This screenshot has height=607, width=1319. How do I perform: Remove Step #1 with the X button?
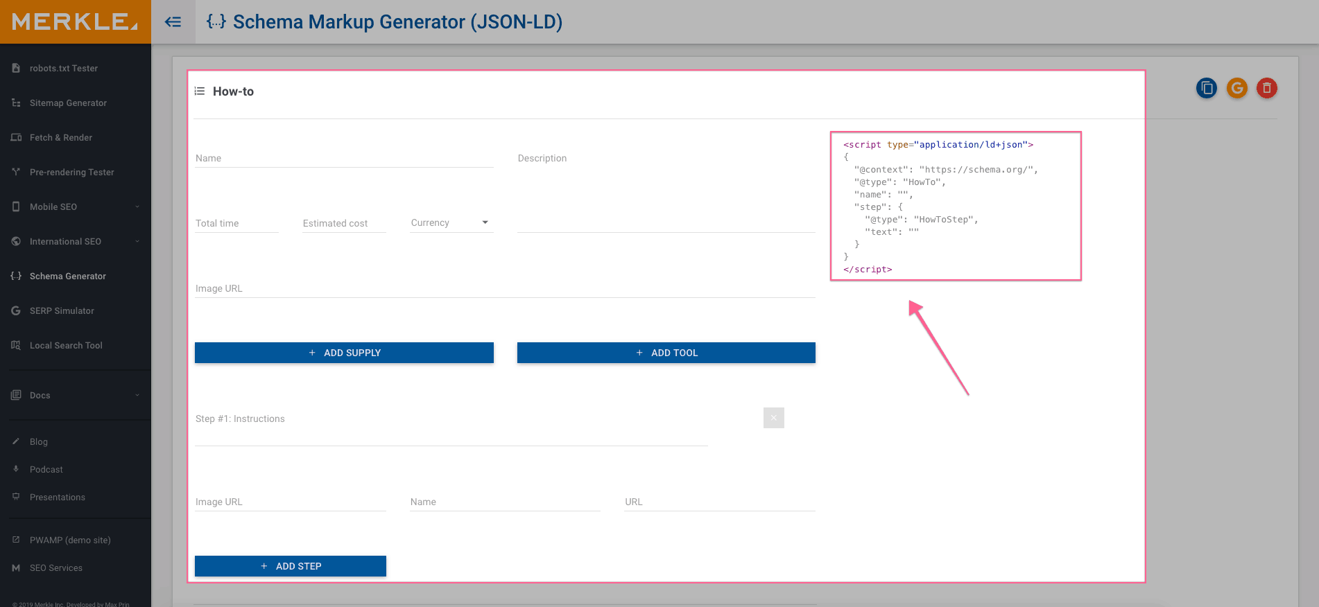[773, 418]
